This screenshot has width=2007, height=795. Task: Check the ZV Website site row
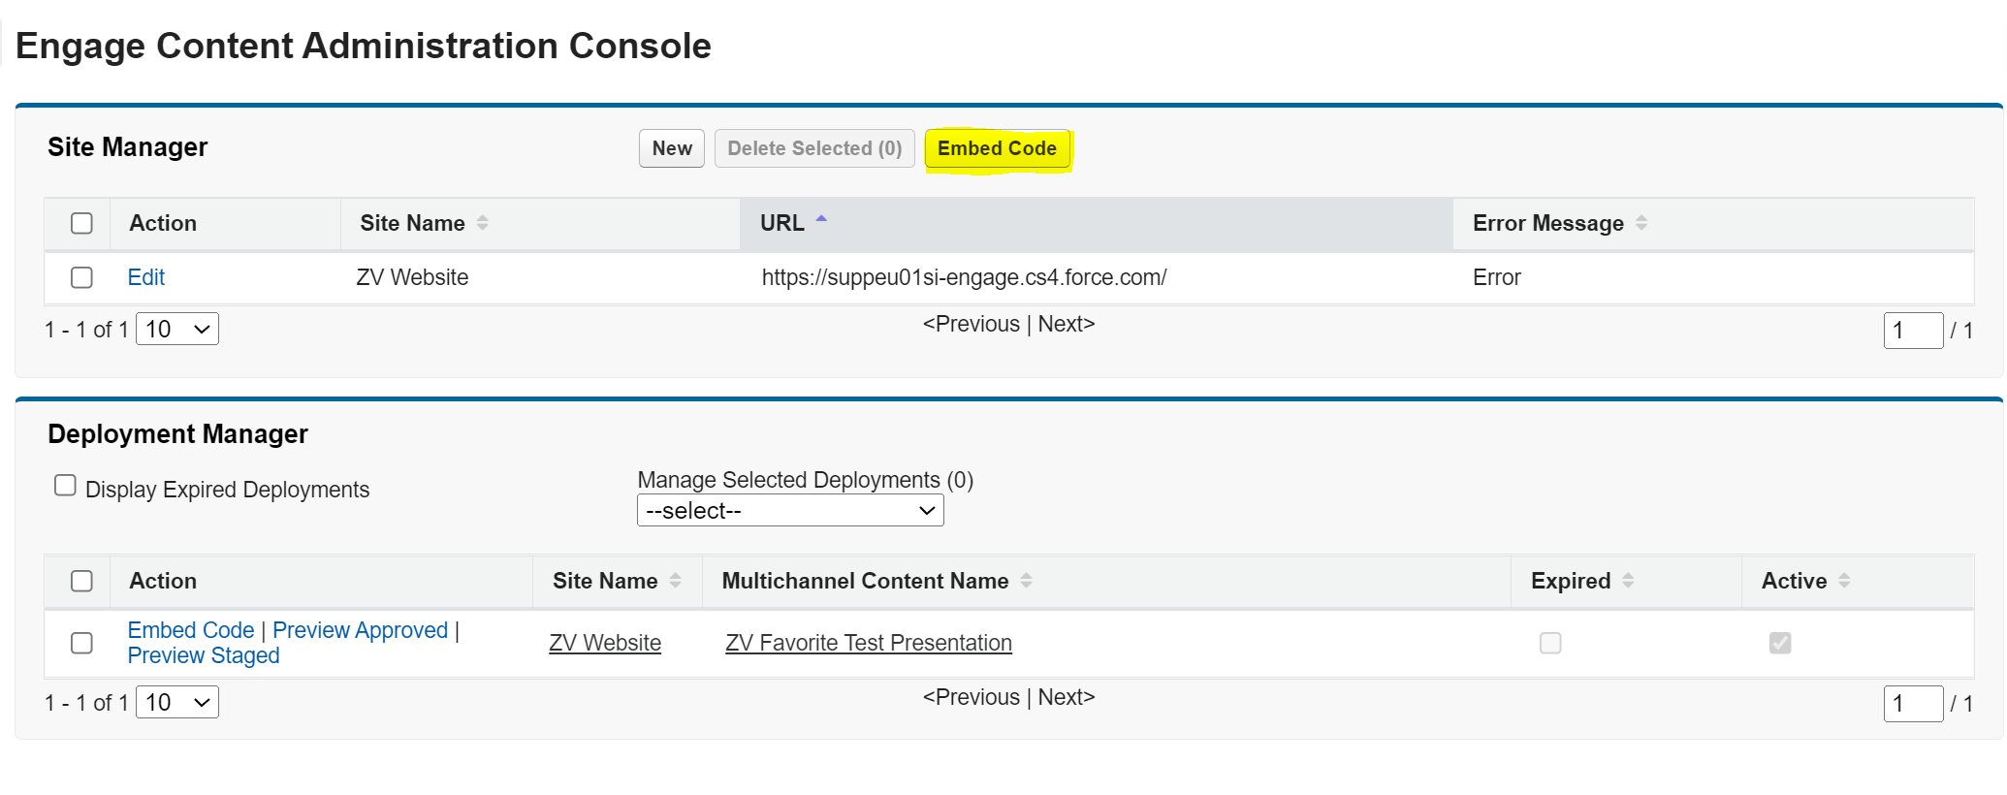point(82,277)
